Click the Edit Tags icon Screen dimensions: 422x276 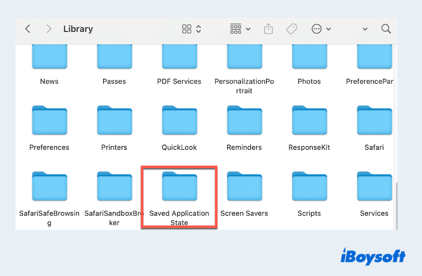(291, 29)
